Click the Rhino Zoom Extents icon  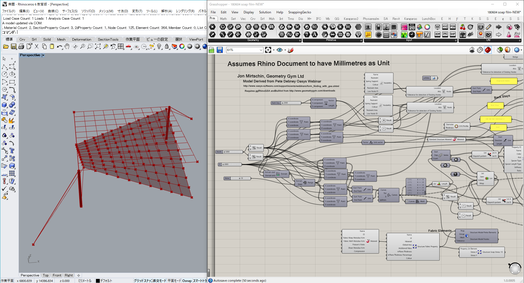click(98, 47)
